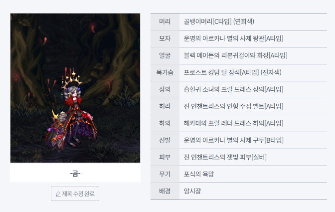Image resolution: width=335 pixels, height=212 pixels.
Task: Click the 운명의 아르카나 별의 사제 왕관[A타입] hat item
Action: pos(233,38)
